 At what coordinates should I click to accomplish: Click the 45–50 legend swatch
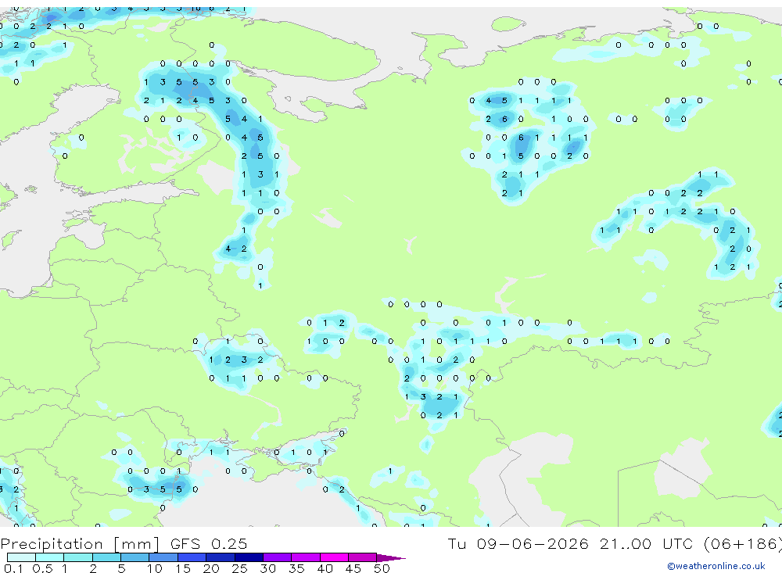point(363,557)
